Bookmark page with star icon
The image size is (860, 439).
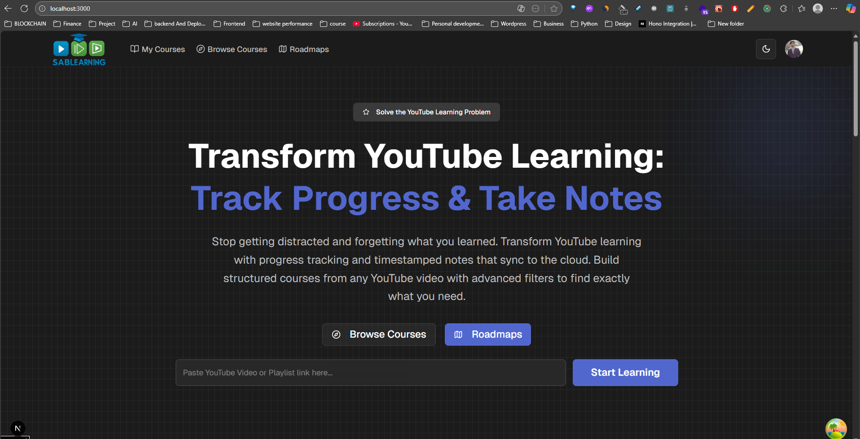(x=554, y=9)
